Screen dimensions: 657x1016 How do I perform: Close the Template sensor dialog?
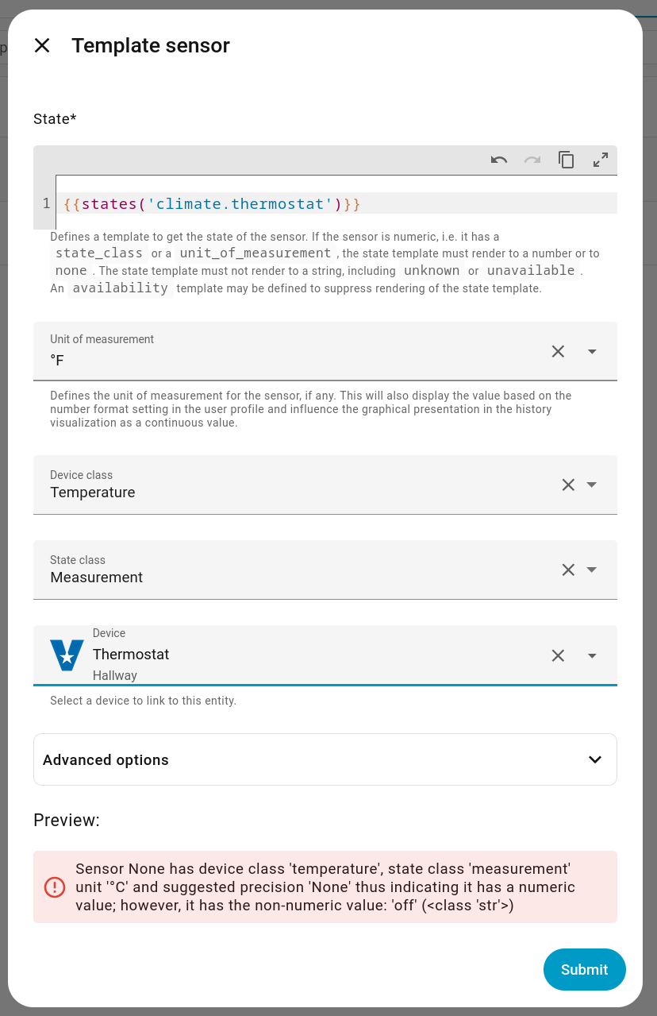coord(42,46)
